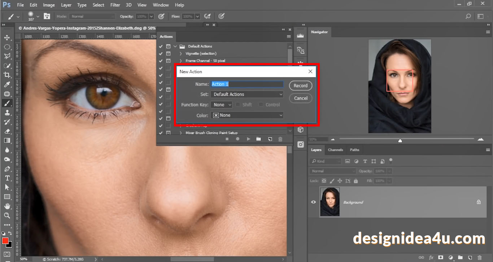Toggle checkmark for Default Actions set
This screenshot has width=493, height=262.
161,46
